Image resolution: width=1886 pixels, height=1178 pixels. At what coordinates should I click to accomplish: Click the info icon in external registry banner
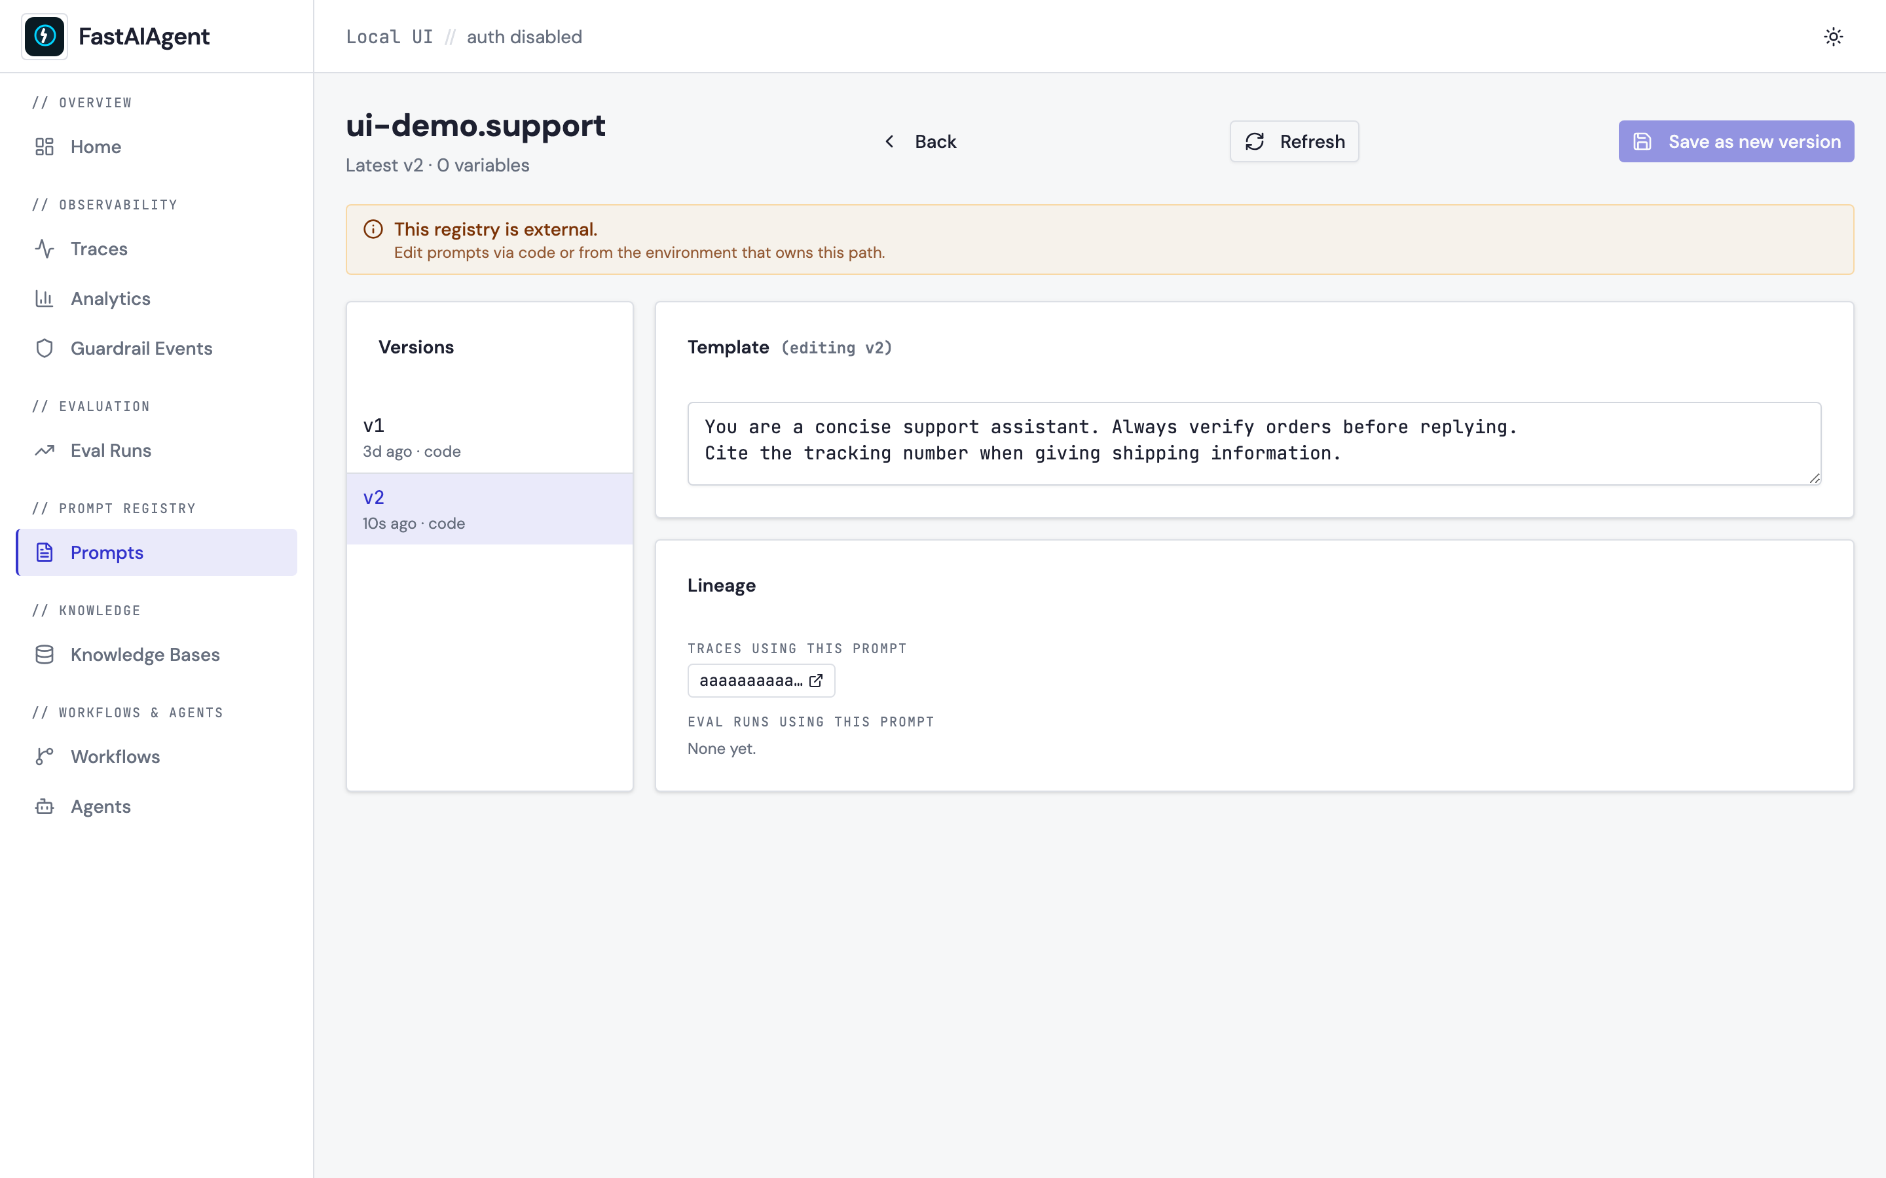point(373,229)
